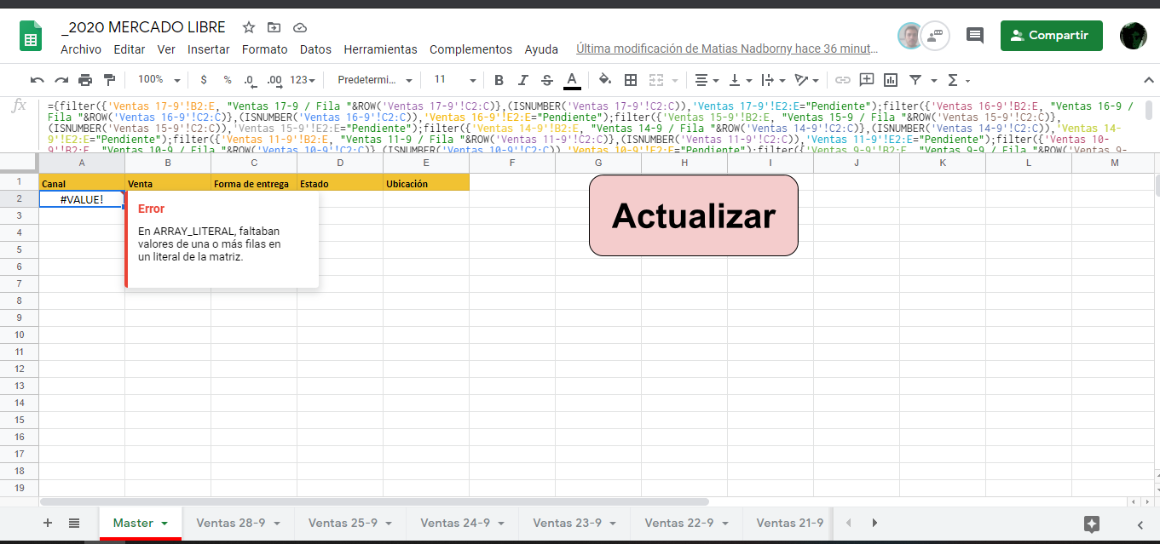Show the all sheets list

tap(74, 523)
